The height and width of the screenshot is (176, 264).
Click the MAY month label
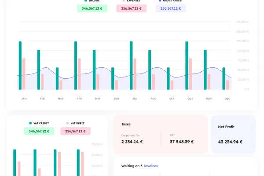tap(98, 99)
